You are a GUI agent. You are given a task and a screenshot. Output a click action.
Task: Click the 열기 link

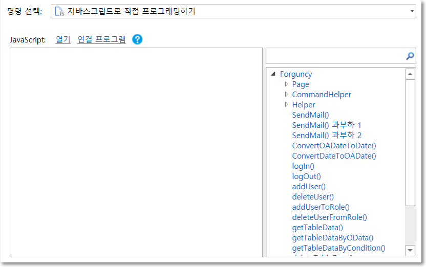pyautogui.click(x=62, y=39)
